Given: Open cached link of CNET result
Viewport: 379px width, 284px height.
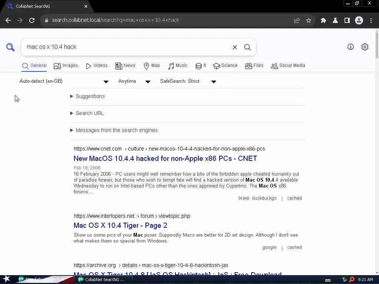Looking at the screenshot, I should coord(294,198).
